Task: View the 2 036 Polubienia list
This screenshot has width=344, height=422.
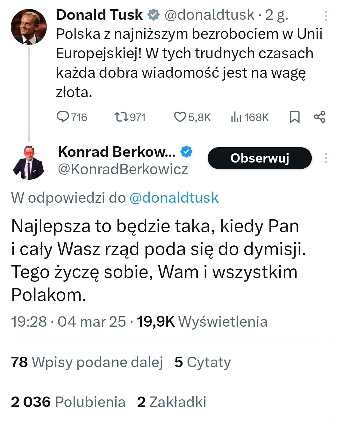Action: click(68, 402)
